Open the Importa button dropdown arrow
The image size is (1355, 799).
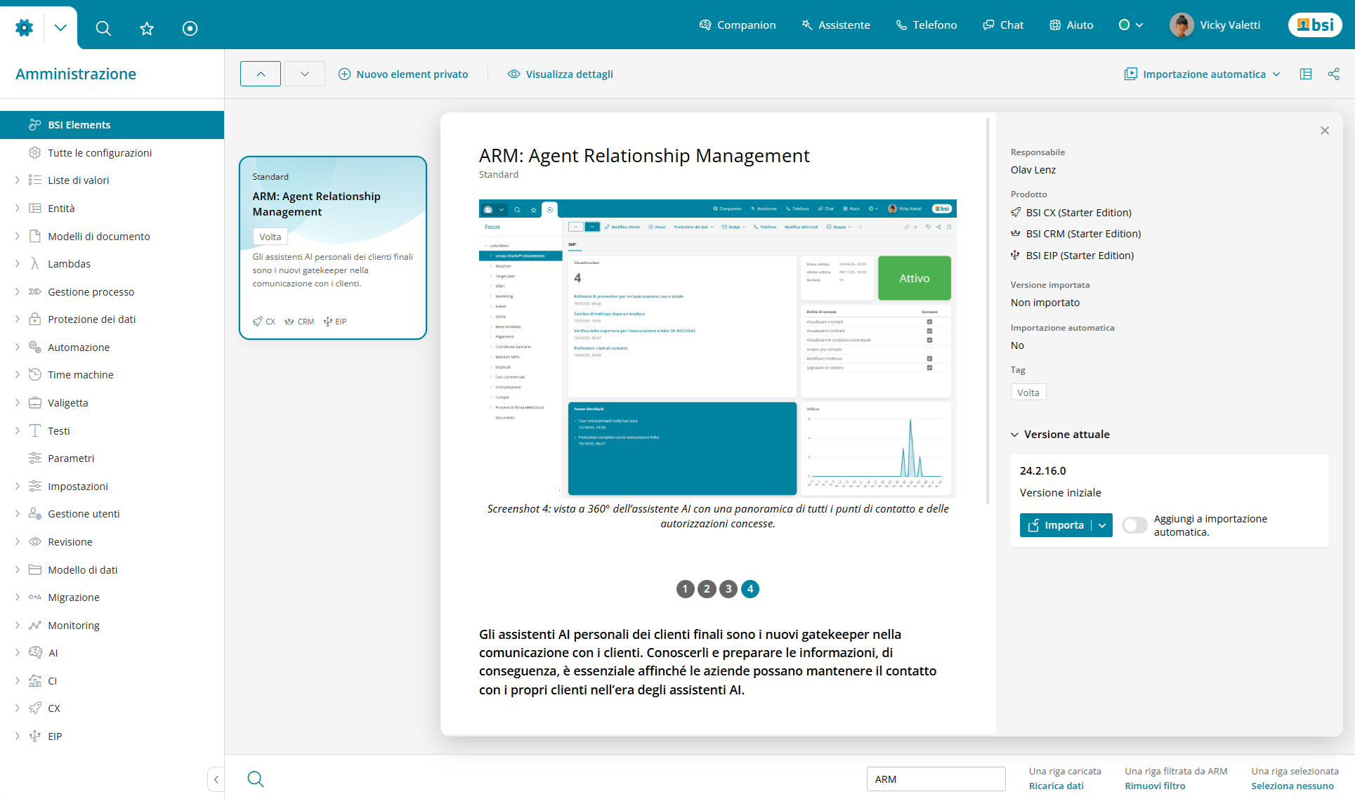(x=1102, y=525)
